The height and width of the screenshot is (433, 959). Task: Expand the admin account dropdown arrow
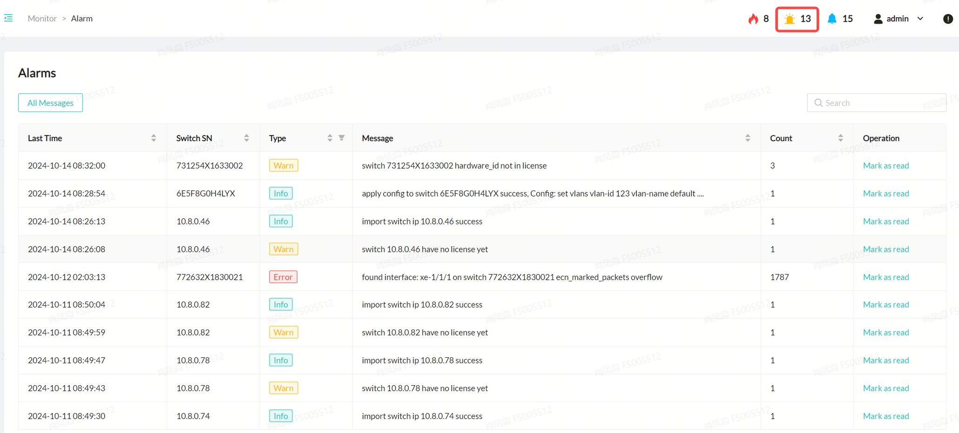pos(920,19)
